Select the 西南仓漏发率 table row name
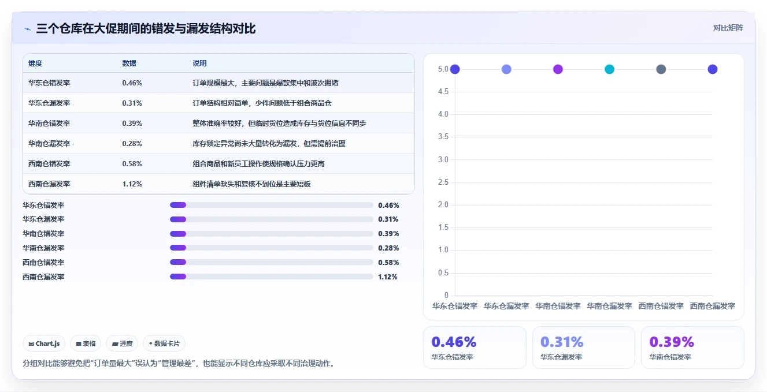 click(49, 184)
